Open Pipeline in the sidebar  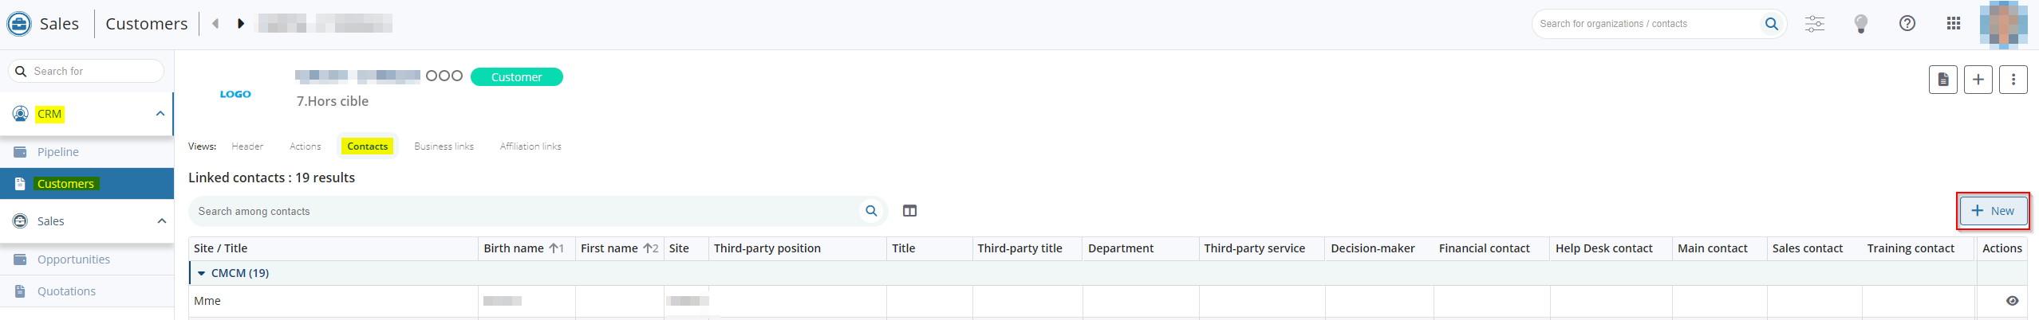pyautogui.click(x=58, y=152)
